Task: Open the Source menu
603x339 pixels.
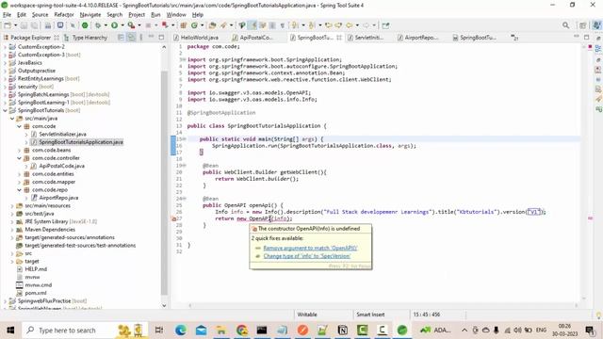Action: coord(40,15)
